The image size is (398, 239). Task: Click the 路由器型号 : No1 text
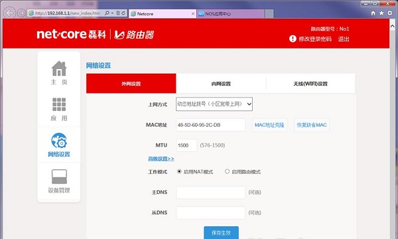click(330, 29)
